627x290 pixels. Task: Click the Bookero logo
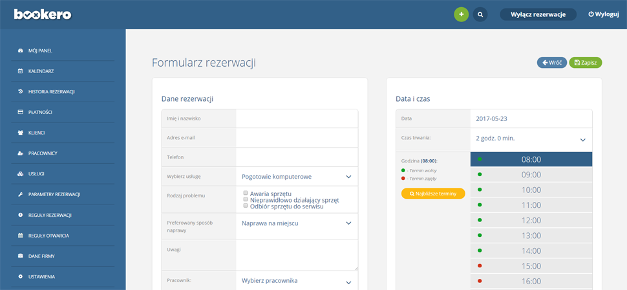pyautogui.click(x=43, y=14)
